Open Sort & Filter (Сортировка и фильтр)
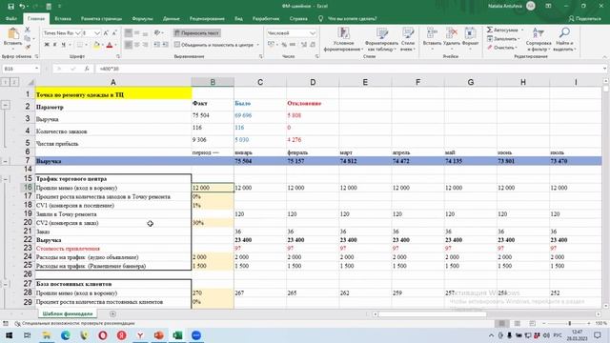The image size is (610, 343). [x=539, y=39]
